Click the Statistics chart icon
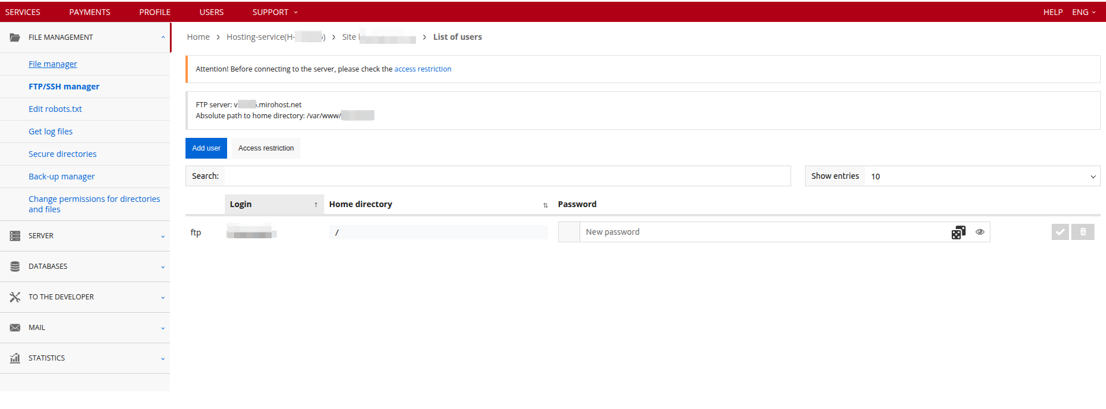 tap(15, 358)
